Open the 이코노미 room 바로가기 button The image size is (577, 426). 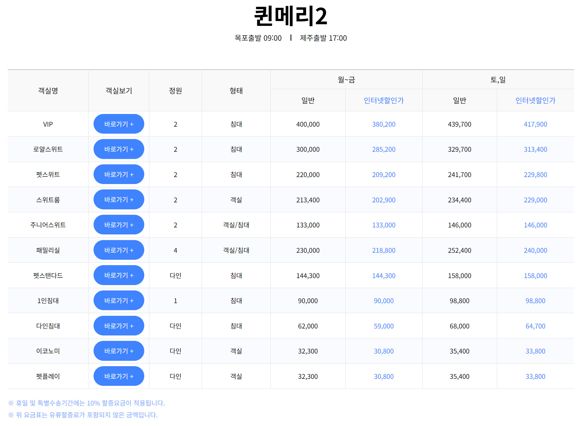tap(119, 351)
